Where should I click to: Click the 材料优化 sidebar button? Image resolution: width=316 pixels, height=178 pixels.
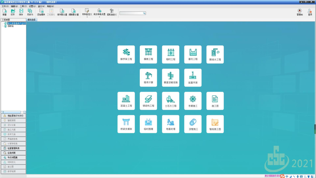tap(13, 162)
